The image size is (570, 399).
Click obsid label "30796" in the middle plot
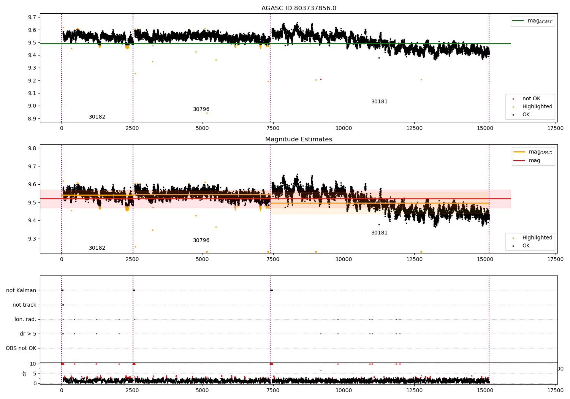click(201, 241)
